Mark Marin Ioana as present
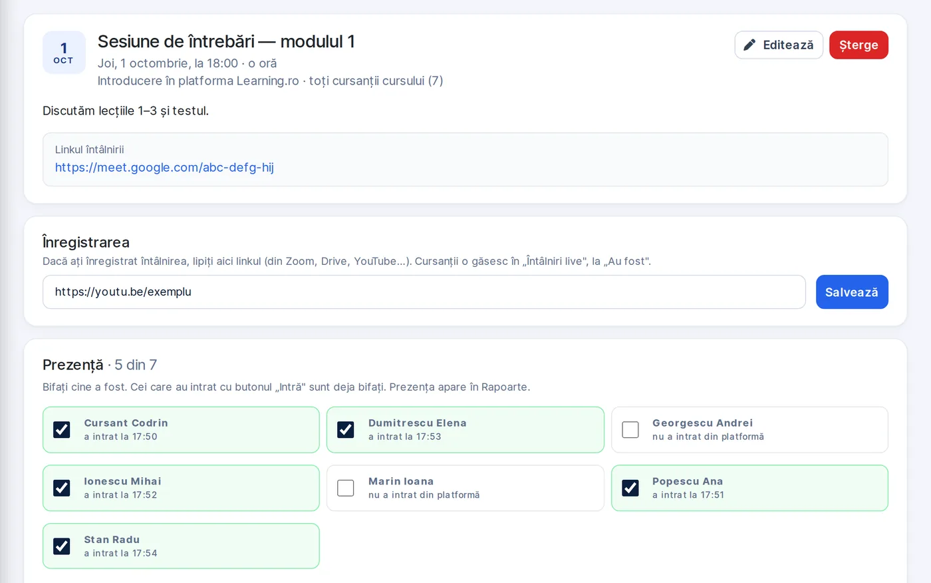 pyautogui.click(x=346, y=488)
